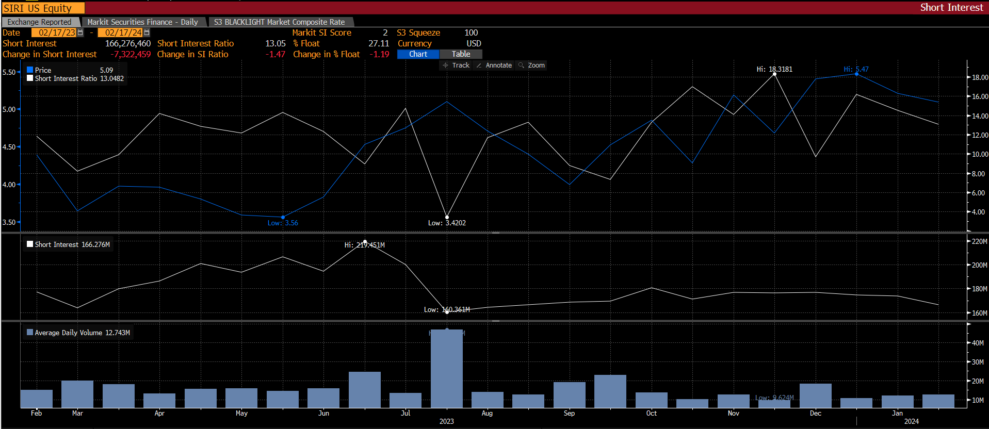Click the Zoom magnifier icon
Screen dimensions: 989x429
(x=521, y=65)
